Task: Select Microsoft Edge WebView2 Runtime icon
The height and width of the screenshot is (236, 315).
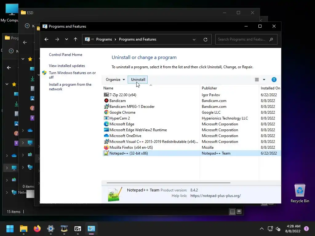Action: tap(106, 130)
